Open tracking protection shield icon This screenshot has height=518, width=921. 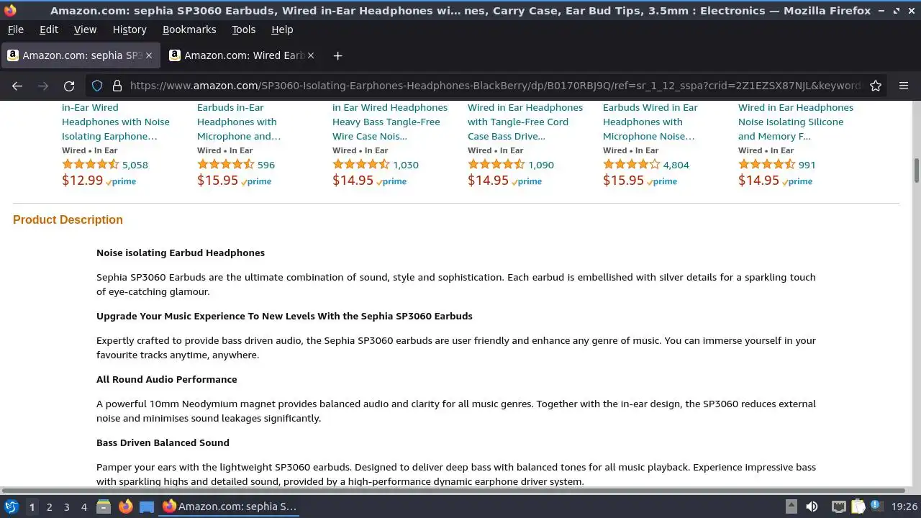97,86
